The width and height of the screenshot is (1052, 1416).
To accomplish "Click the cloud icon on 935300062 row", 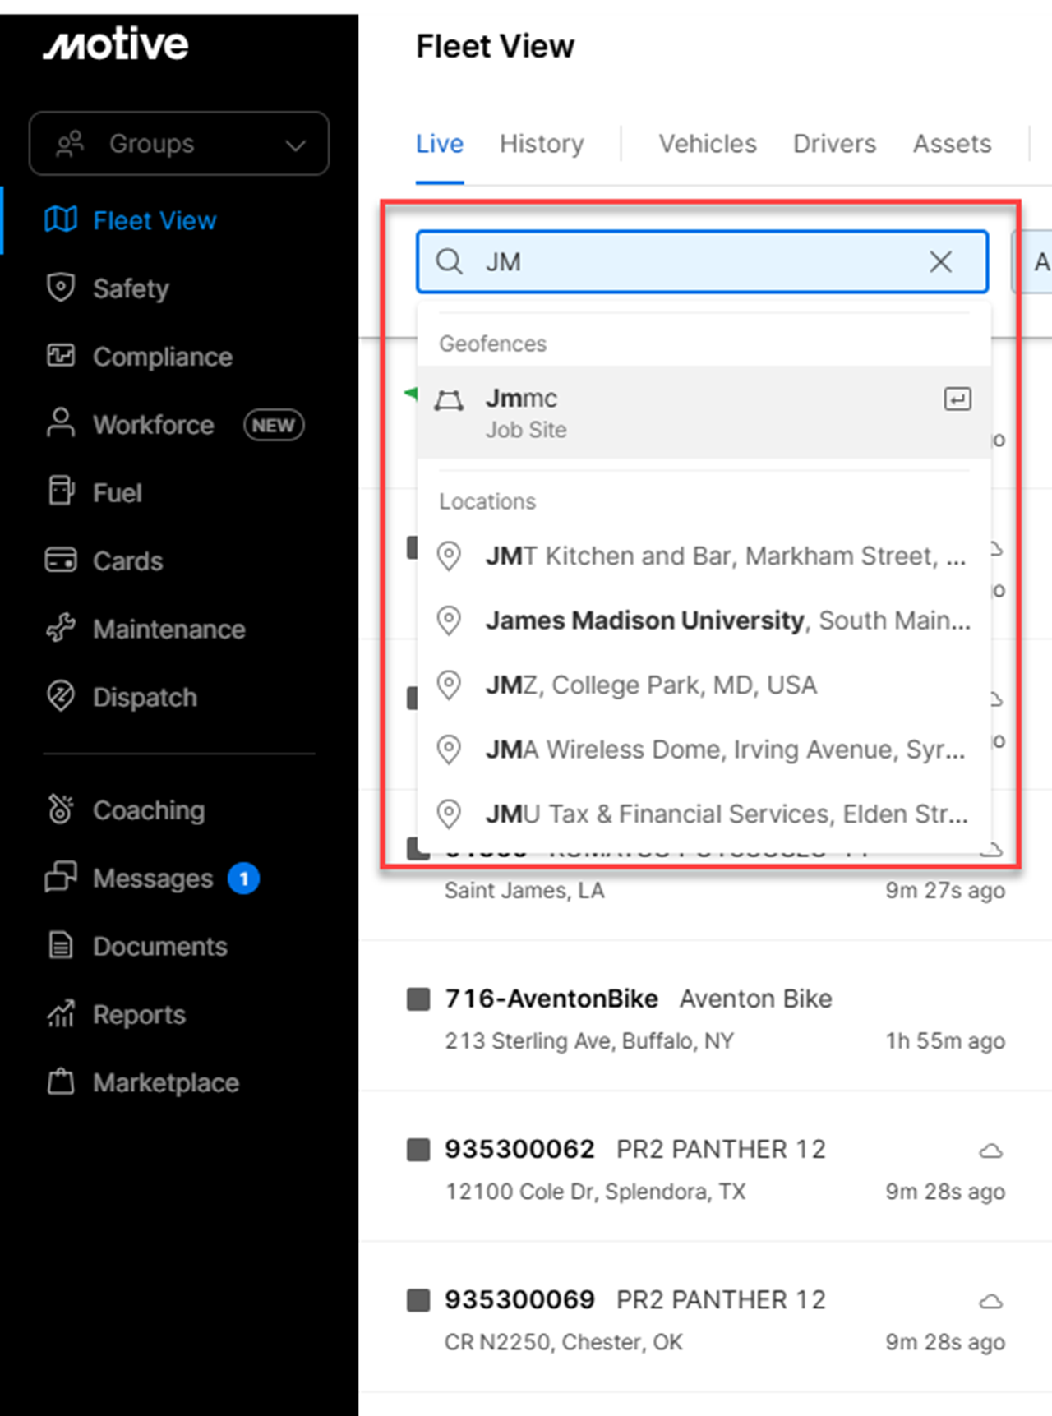I will coord(991,1151).
